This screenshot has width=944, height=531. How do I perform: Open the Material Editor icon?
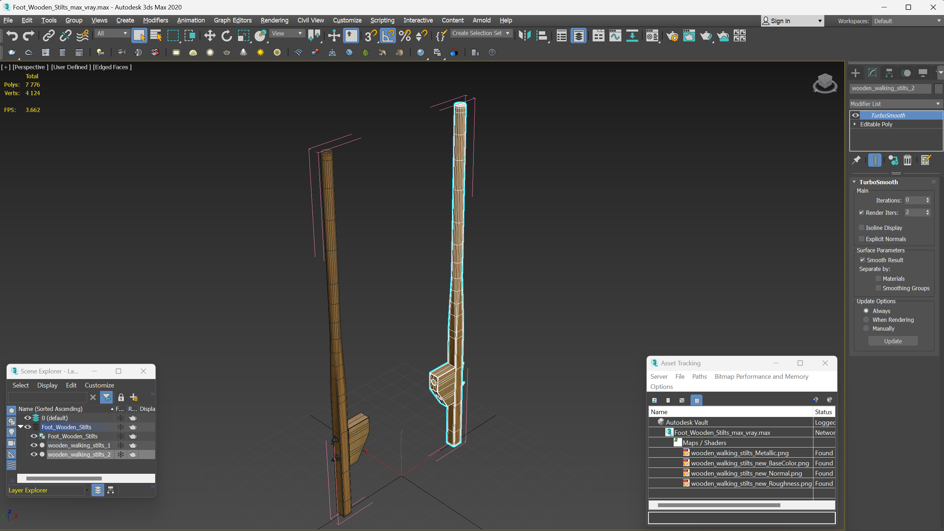click(x=652, y=35)
